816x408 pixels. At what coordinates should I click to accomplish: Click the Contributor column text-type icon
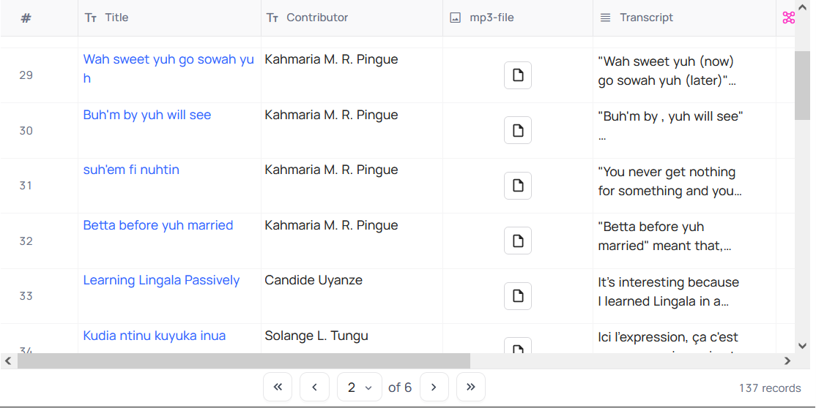click(272, 18)
